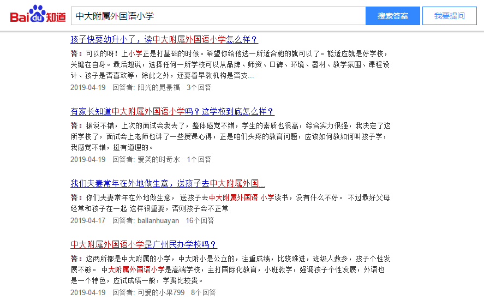Click the 搜索答案 button
This screenshot has height=300, width=484.
pos(393,16)
